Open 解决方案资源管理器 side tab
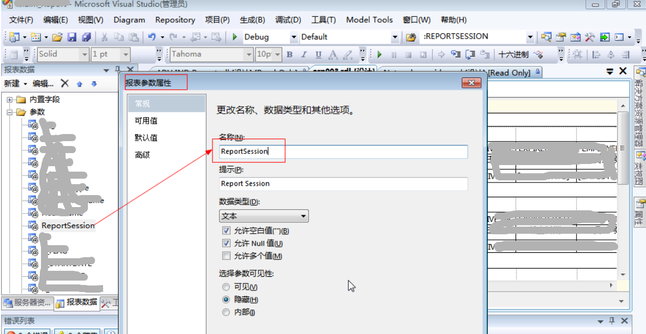This screenshot has height=334, width=646. pyautogui.click(x=639, y=107)
